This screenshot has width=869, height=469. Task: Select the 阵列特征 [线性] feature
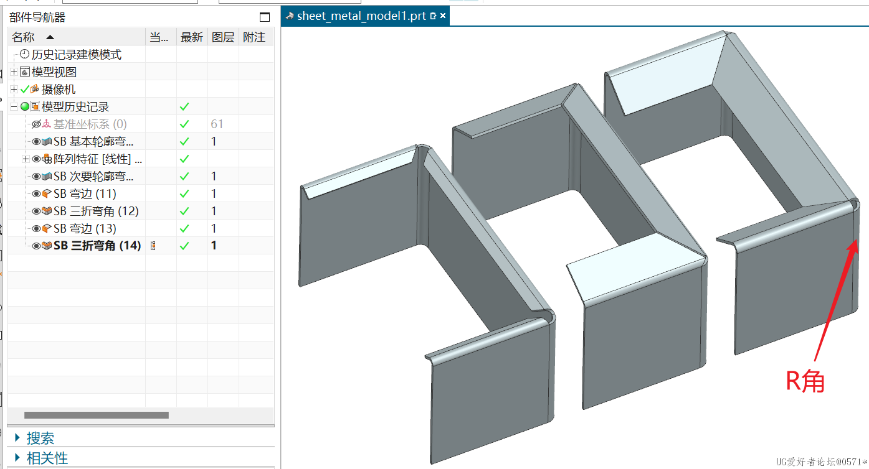[98, 159]
